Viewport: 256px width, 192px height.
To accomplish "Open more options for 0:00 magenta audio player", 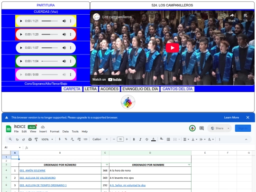I will 71,74.
